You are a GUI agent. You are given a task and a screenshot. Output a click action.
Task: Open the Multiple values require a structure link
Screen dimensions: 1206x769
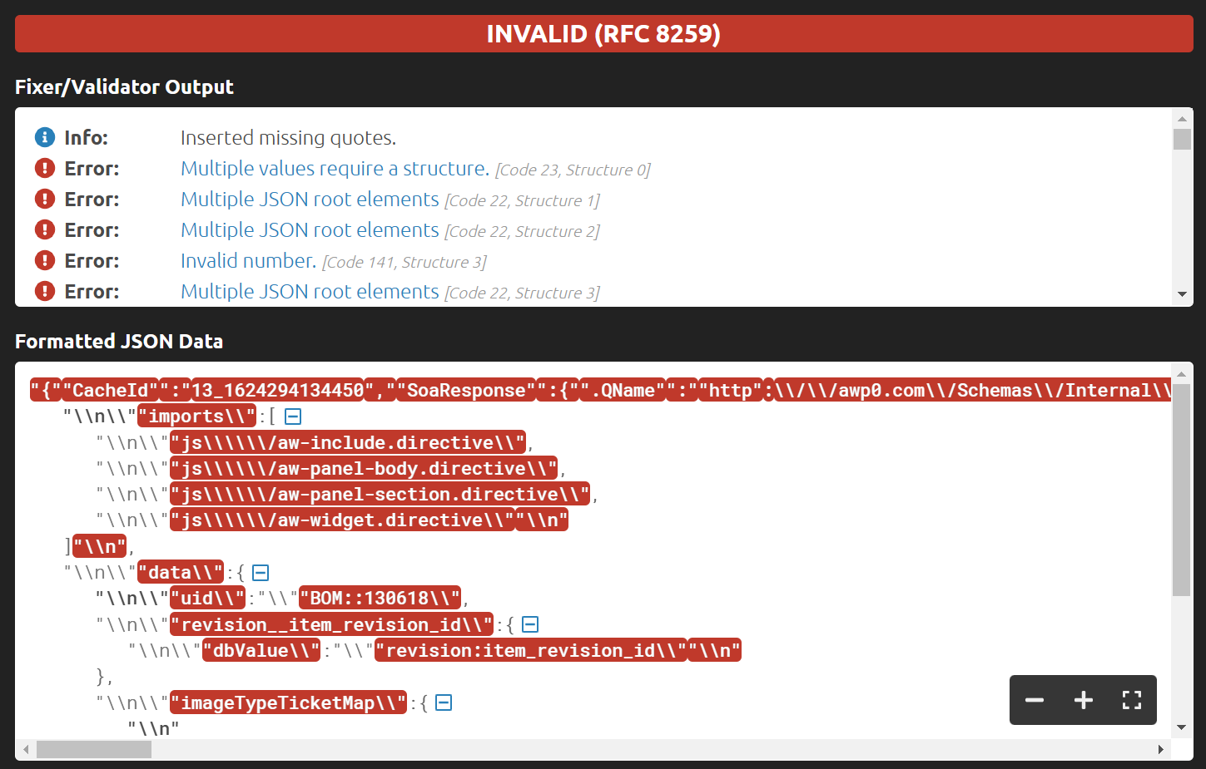[x=334, y=168]
